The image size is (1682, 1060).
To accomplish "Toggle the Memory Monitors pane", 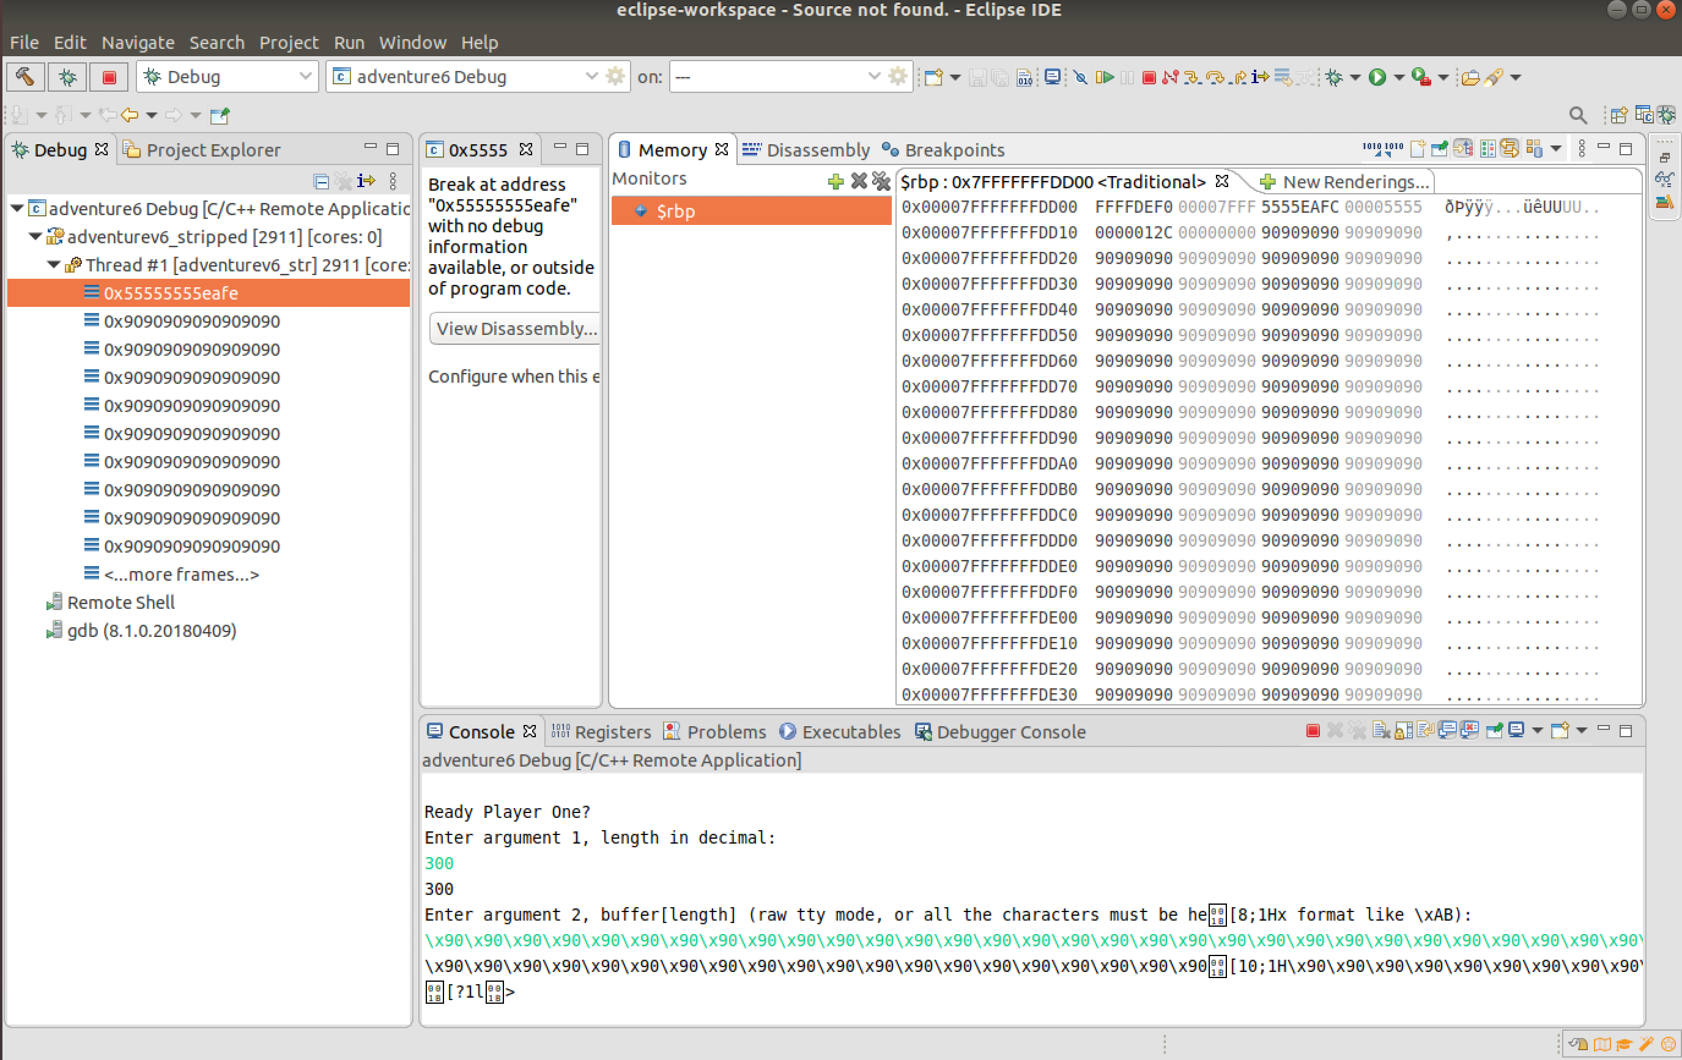I will point(1464,149).
